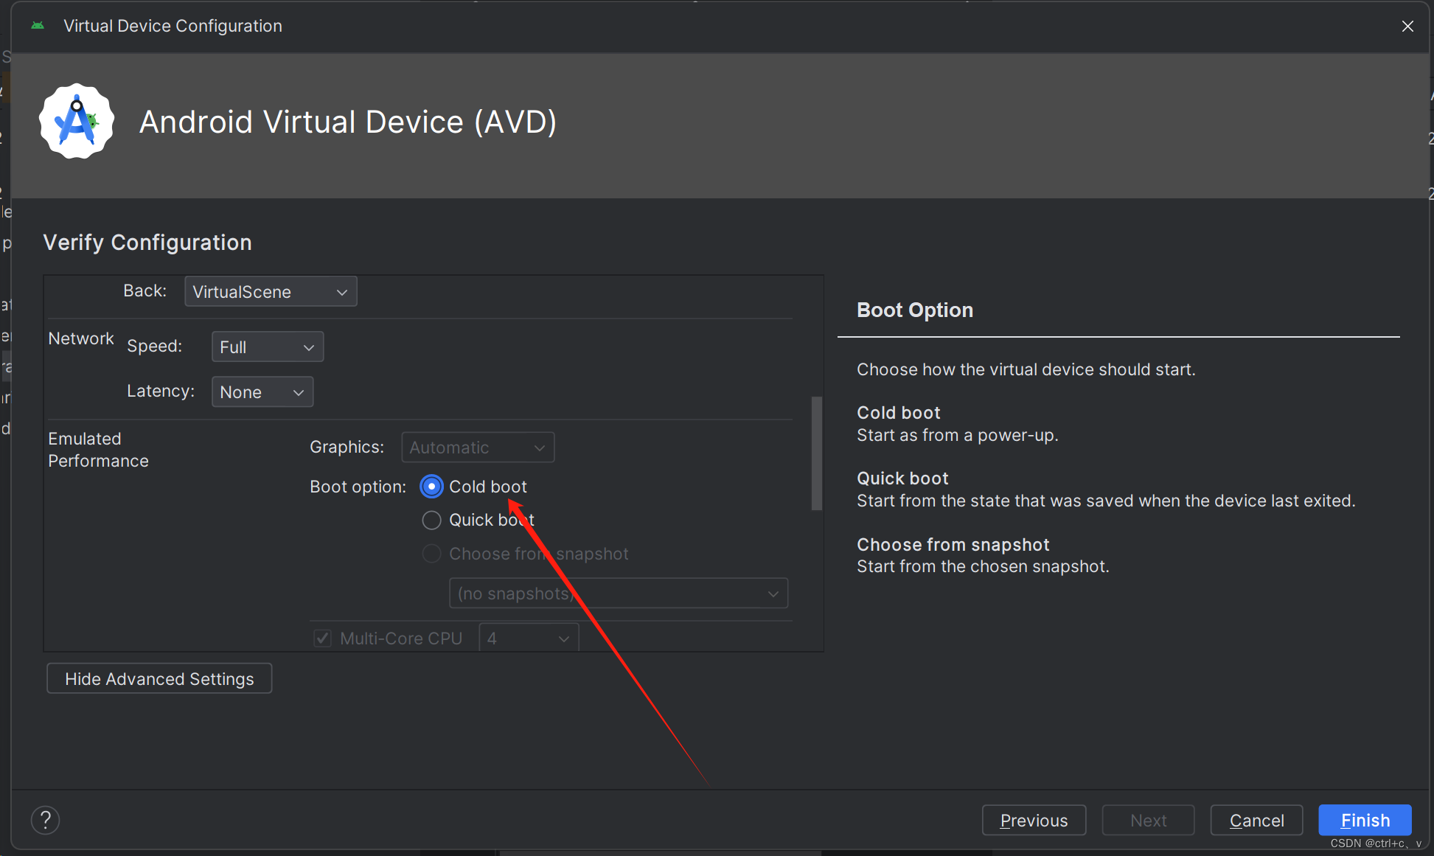Open the Network Speed Full dropdown

(268, 347)
